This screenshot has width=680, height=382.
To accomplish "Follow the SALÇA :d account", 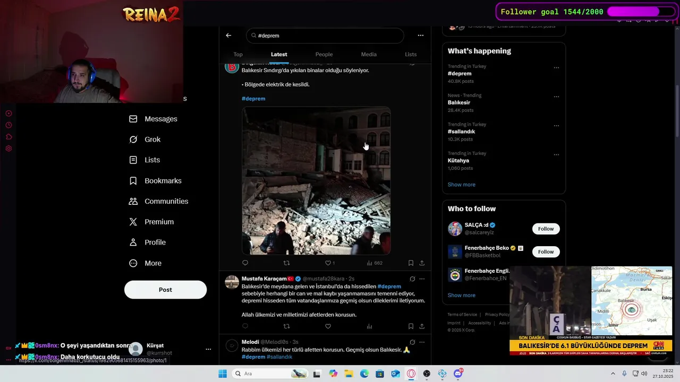I will (546, 229).
